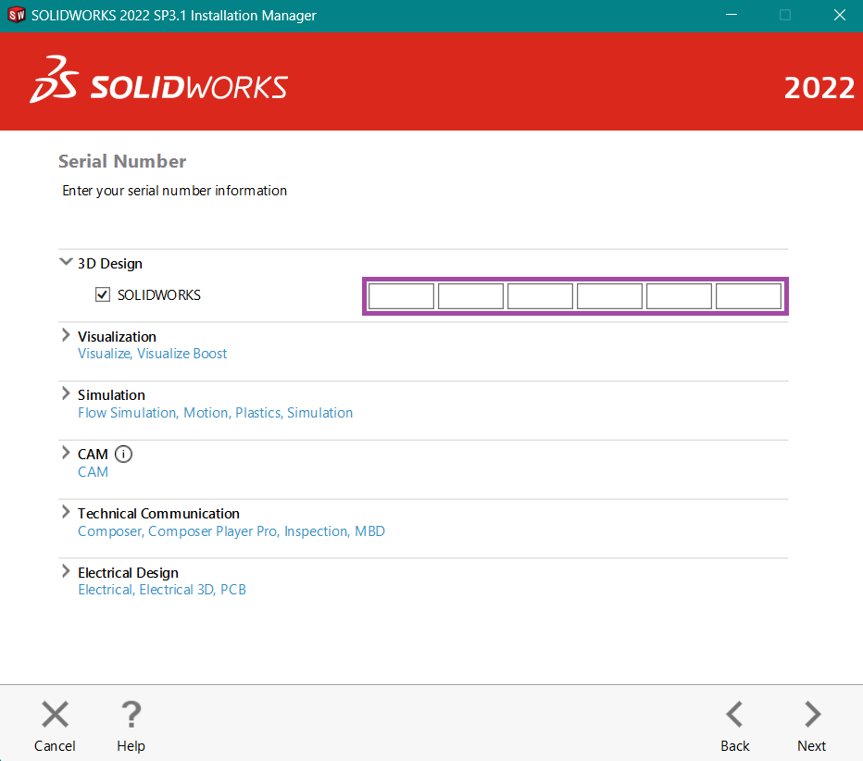The image size is (863, 761).
Task: Expand the Simulation section
Action: pyautogui.click(x=66, y=393)
